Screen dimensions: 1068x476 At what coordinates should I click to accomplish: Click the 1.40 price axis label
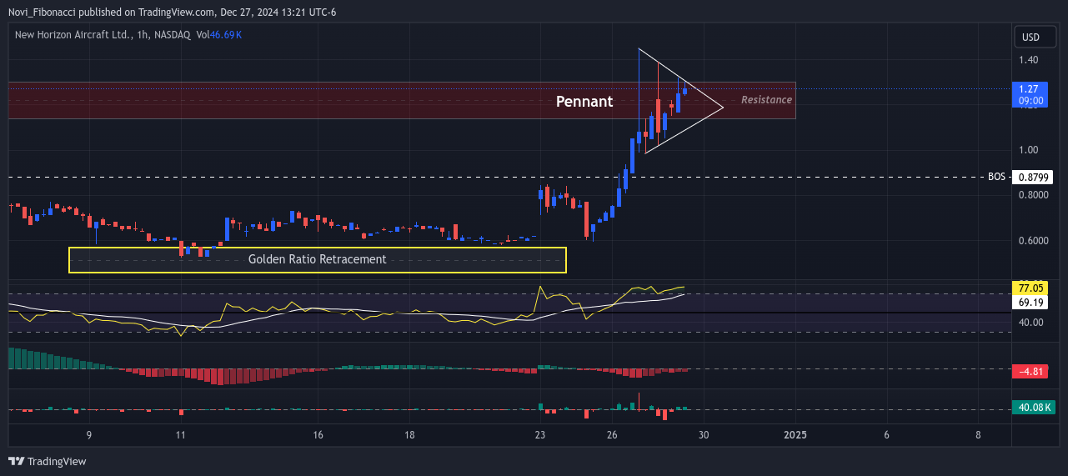coord(1027,60)
